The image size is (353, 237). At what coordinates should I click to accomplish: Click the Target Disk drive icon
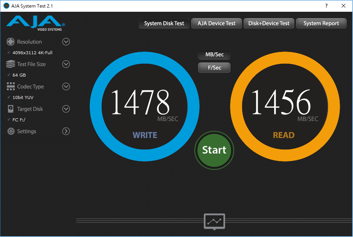pyautogui.click(x=11, y=109)
